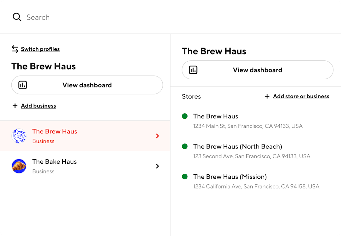The height and width of the screenshot is (236, 341).
Task: Click View dashboard in right panel
Action: click(258, 70)
